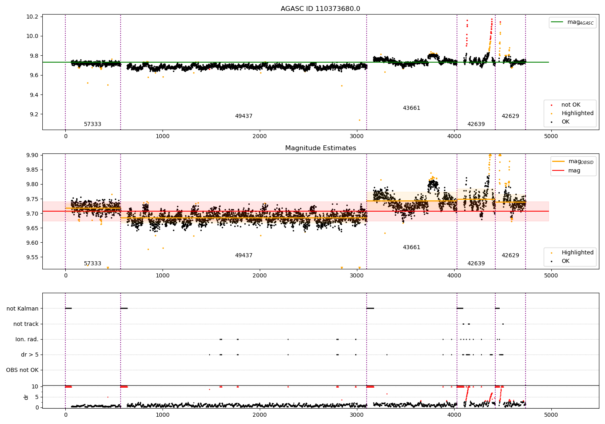Click obsid label 42639 in the AGASC ID plot
The height and width of the screenshot is (424, 605).
coord(476,124)
